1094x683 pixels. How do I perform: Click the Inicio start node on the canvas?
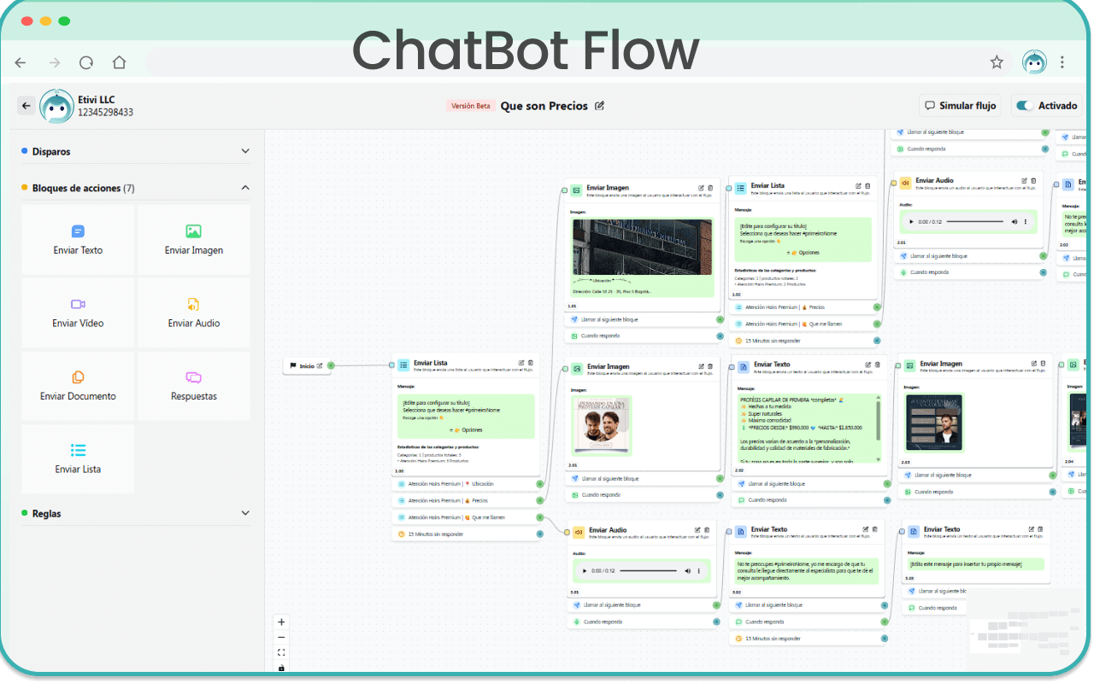[x=306, y=365]
